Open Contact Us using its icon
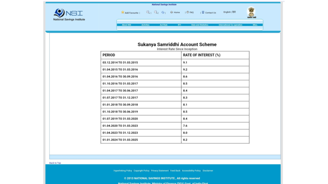This screenshot has height=184, width=328. tap(203, 12)
